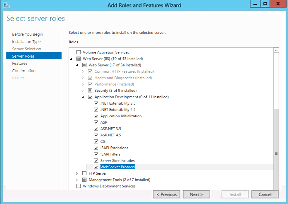Select the CGI label

point(103,141)
